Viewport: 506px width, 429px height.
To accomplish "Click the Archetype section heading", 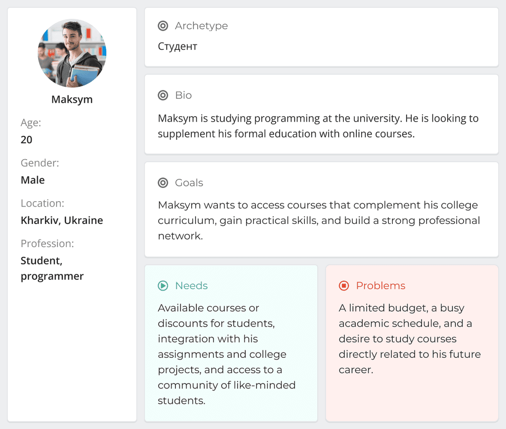I will 201,26.
